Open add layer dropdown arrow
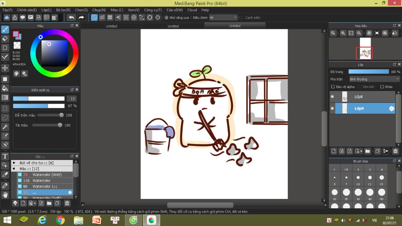 tap(358, 151)
